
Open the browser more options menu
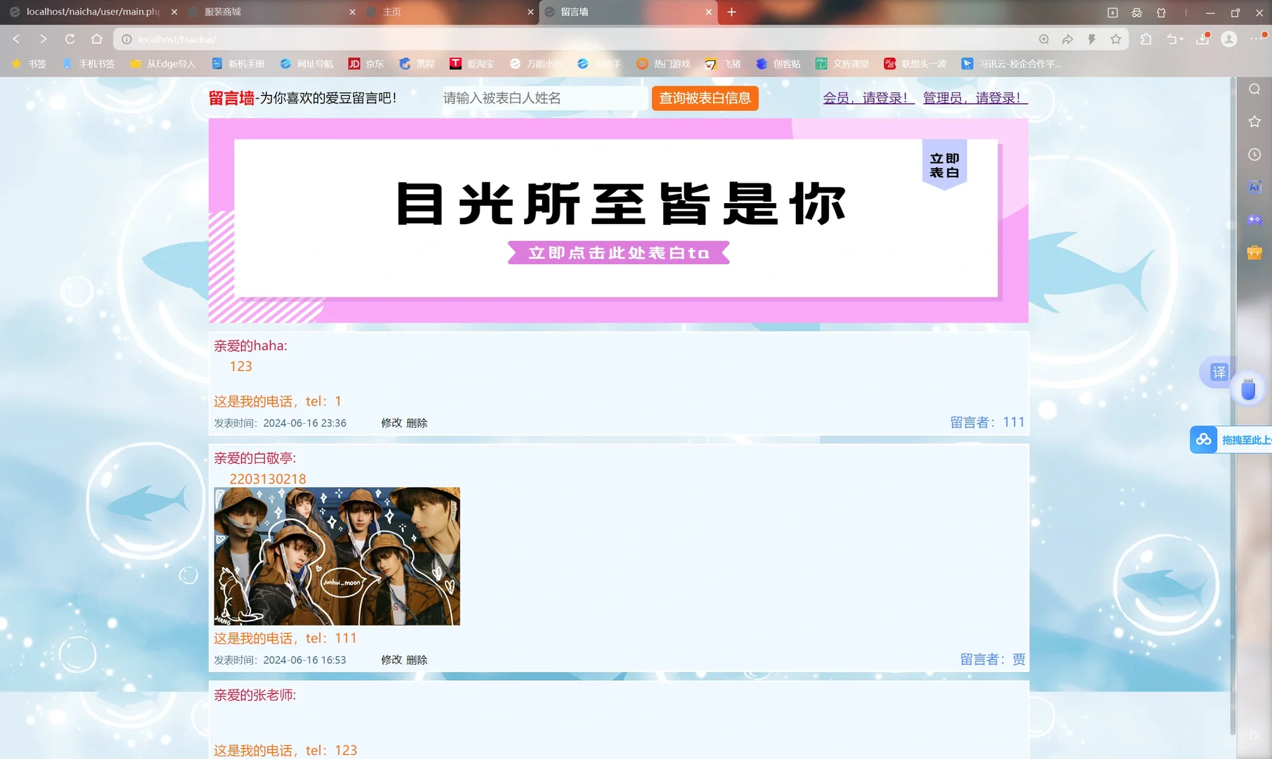point(1257,39)
